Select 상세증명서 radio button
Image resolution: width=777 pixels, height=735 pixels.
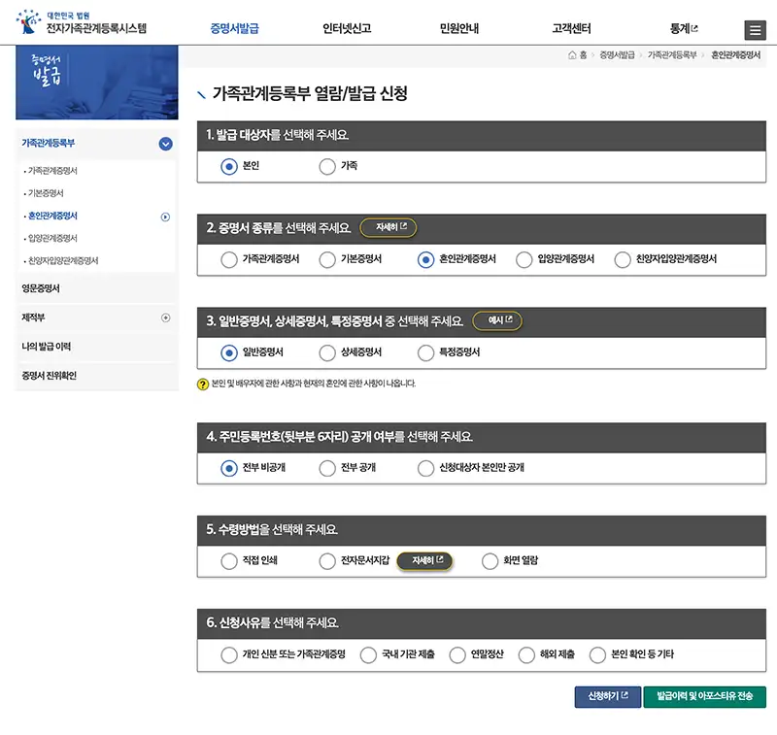[x=327, y=353]
